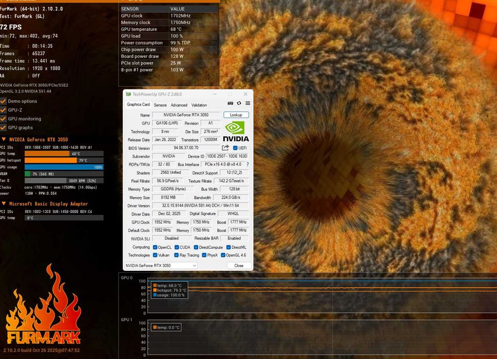
Task: Toggle the Demo options checkbox
Action: point(3,102)
